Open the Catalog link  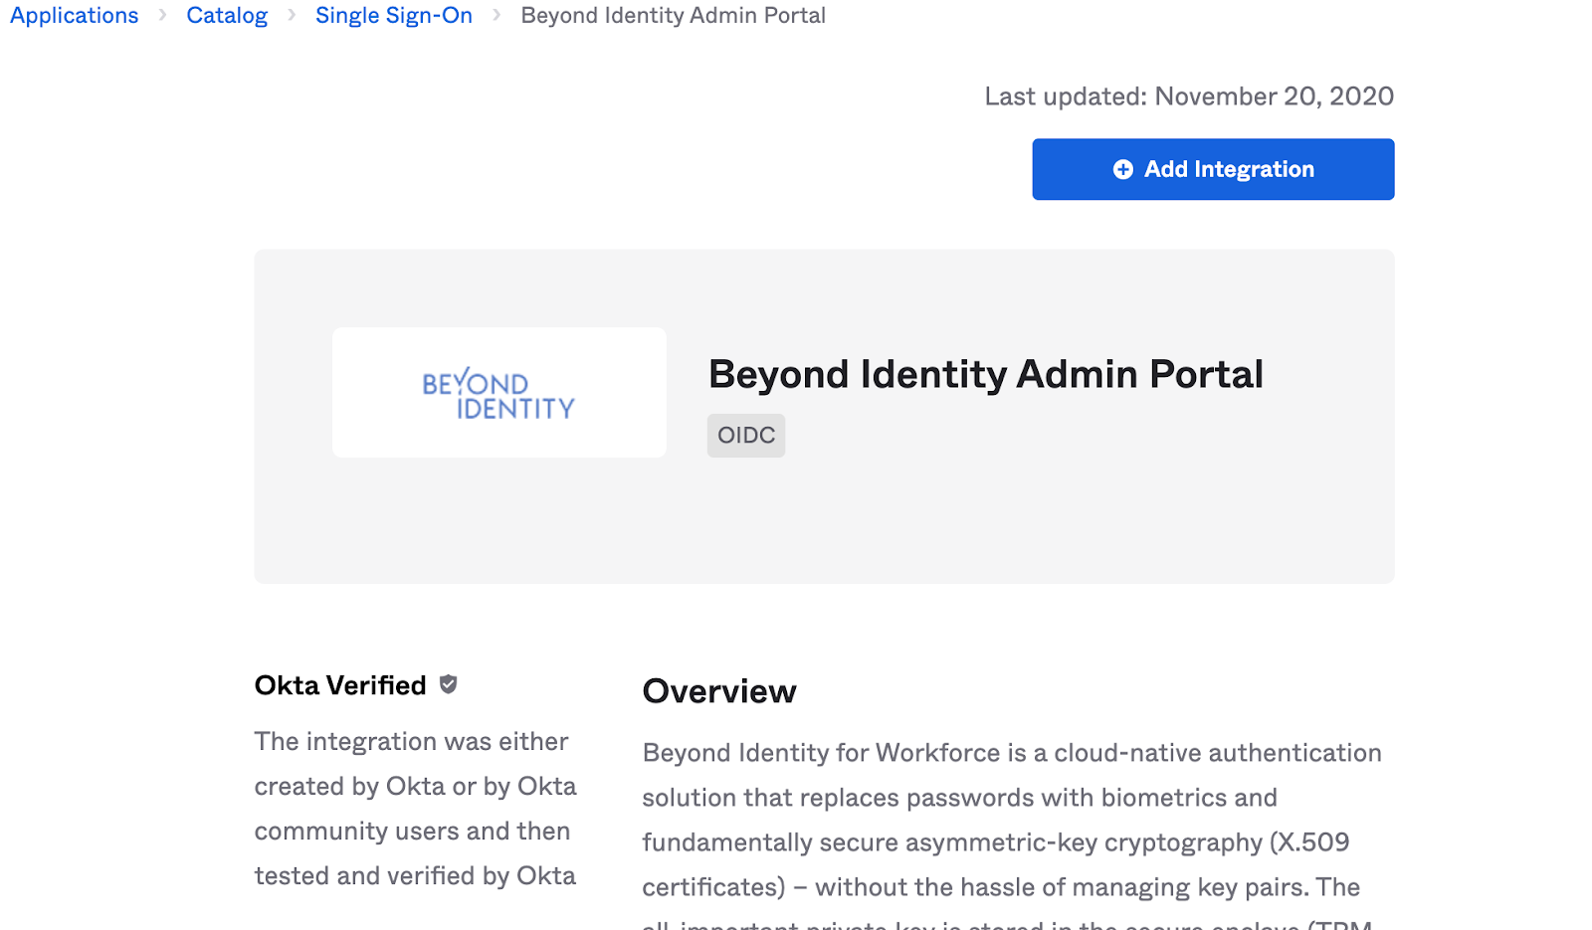click(x=227, y=15)
